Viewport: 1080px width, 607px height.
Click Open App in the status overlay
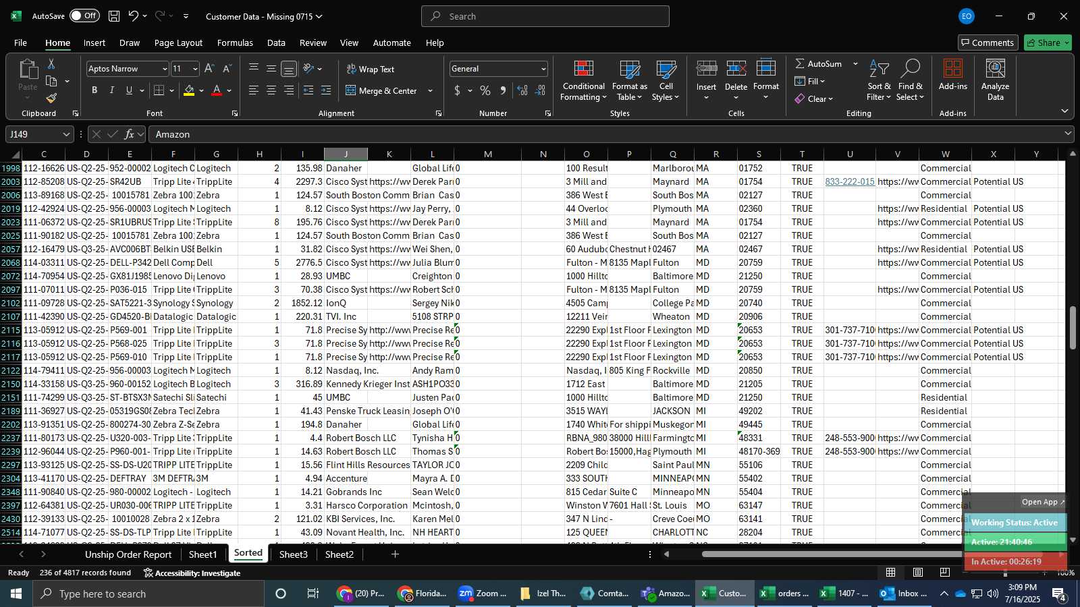[1043, 502]
